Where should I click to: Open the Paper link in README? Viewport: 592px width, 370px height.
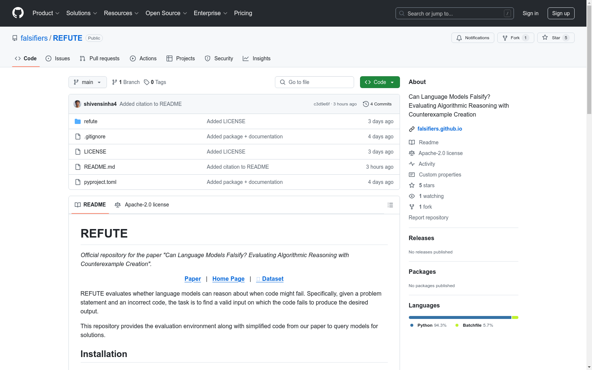coord(193,279)
